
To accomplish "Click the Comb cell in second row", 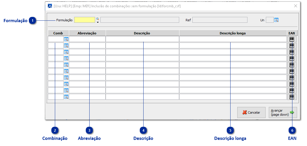I will (56, 46).
